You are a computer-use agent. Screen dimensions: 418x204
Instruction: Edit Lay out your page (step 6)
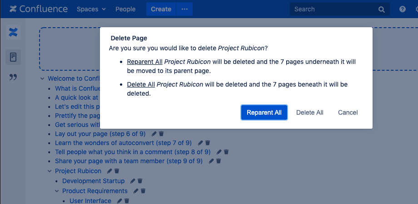click(x=154, y=134)
